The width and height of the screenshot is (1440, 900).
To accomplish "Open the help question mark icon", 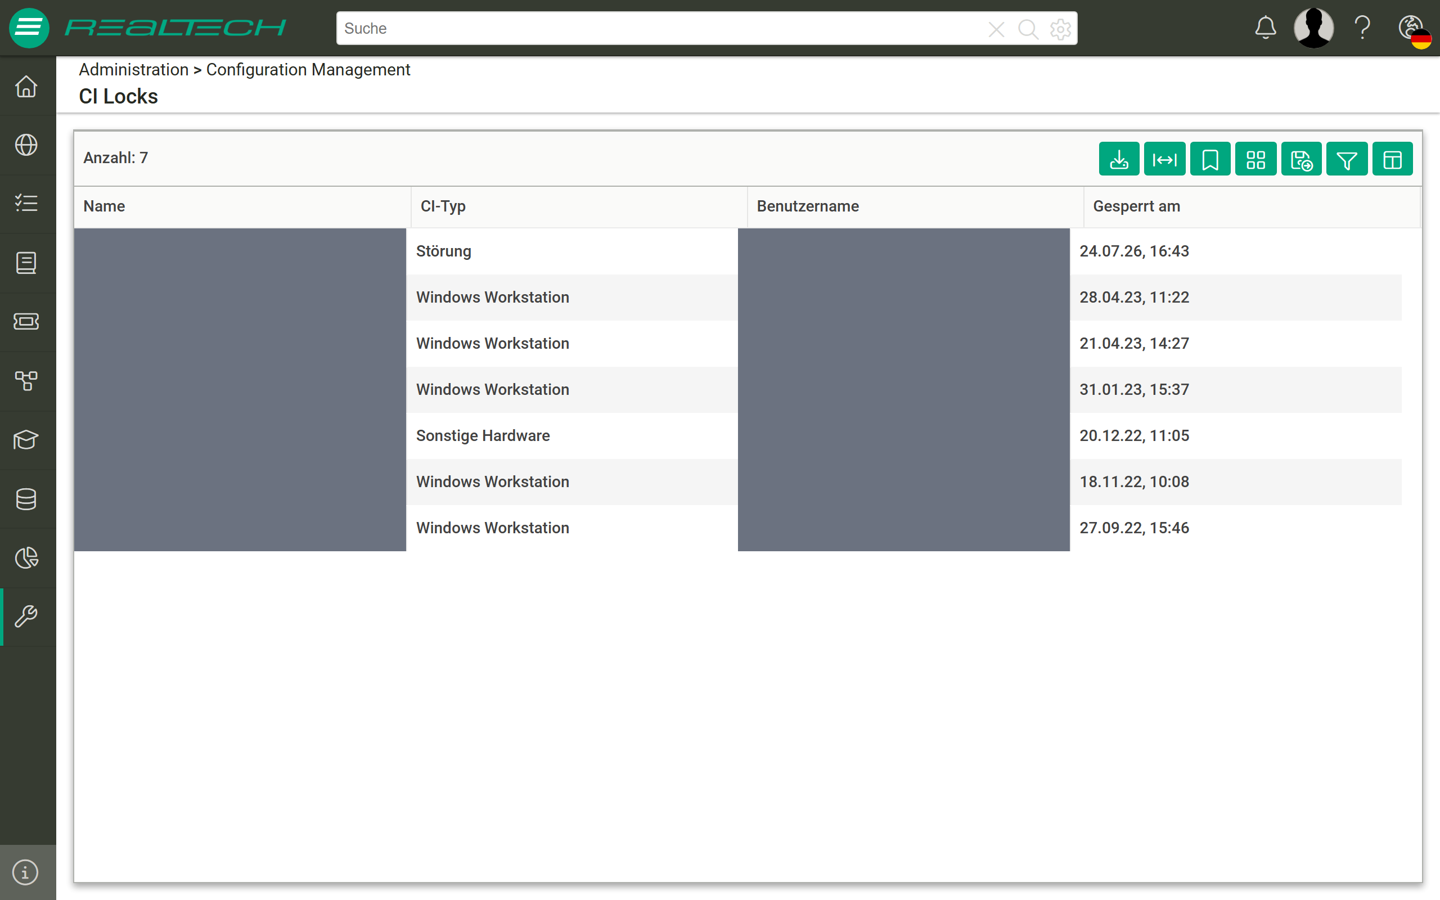I will click(1362, 28).
